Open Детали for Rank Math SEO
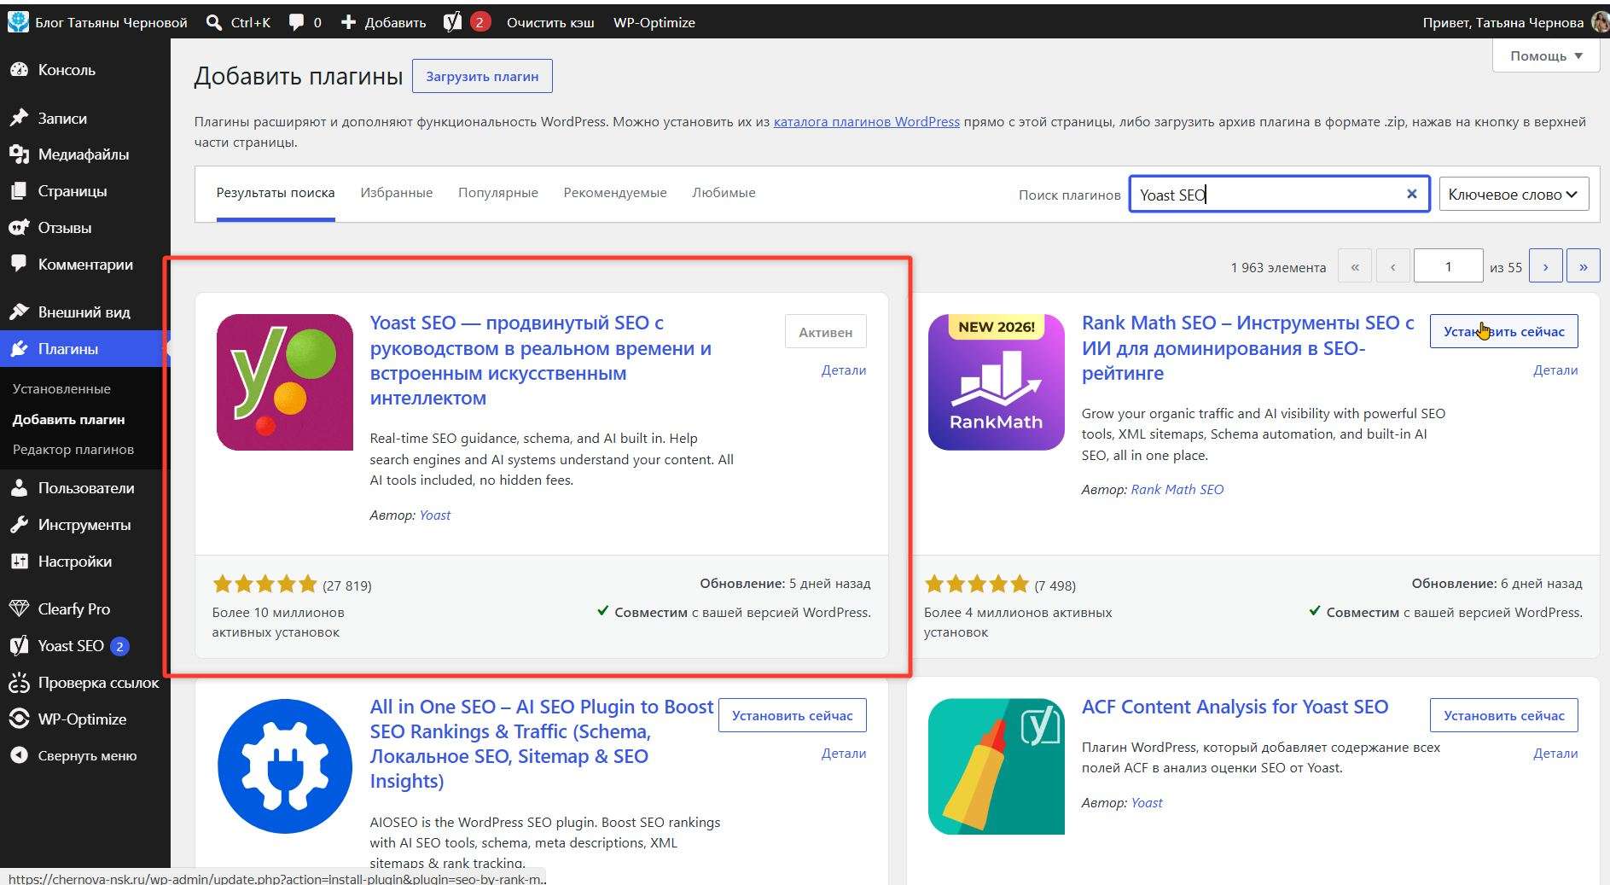This screenshot has width=1610, height=885. (x=1555, y=370)
